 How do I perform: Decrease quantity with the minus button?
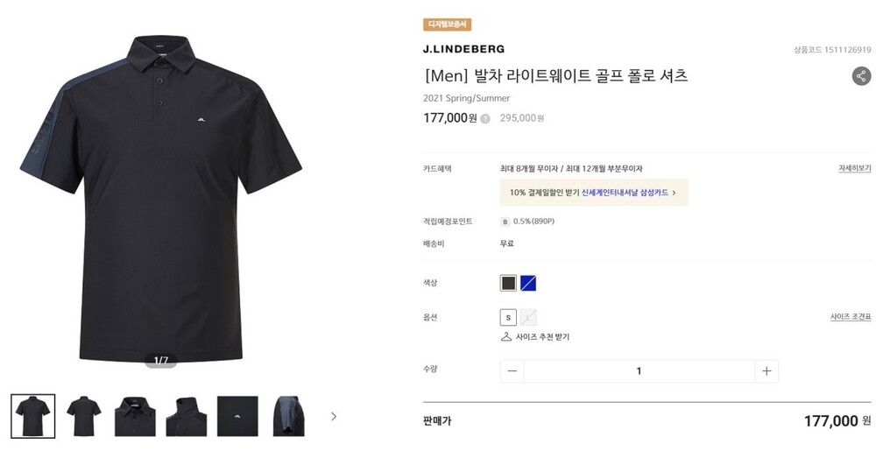(x=512, y=371)
